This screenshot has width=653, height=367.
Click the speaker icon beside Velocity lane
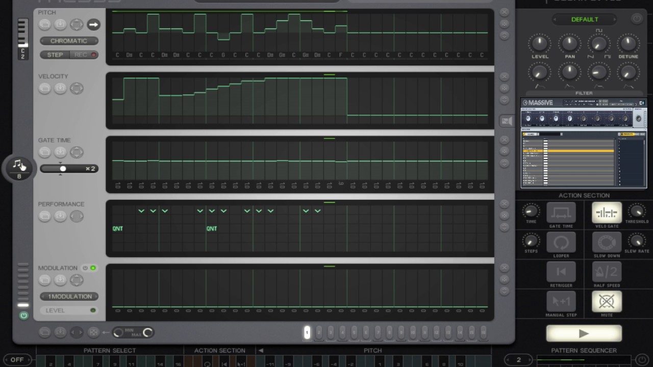click(507, 121)
